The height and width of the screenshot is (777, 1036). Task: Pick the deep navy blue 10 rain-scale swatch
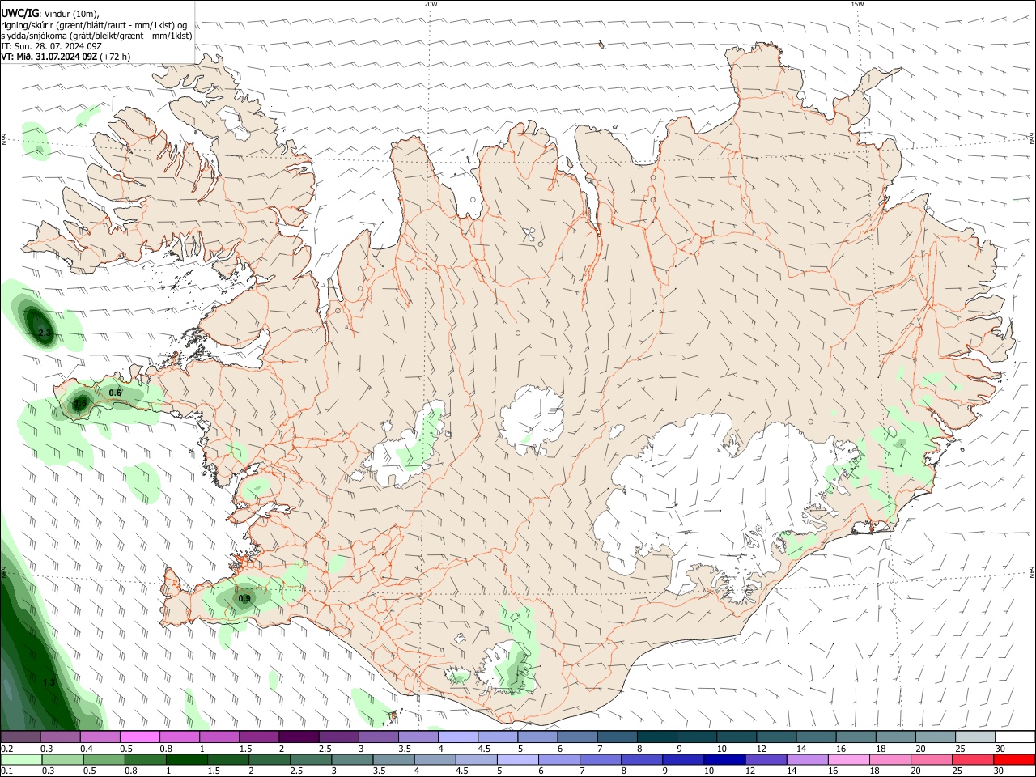click(x=724, y=759)
